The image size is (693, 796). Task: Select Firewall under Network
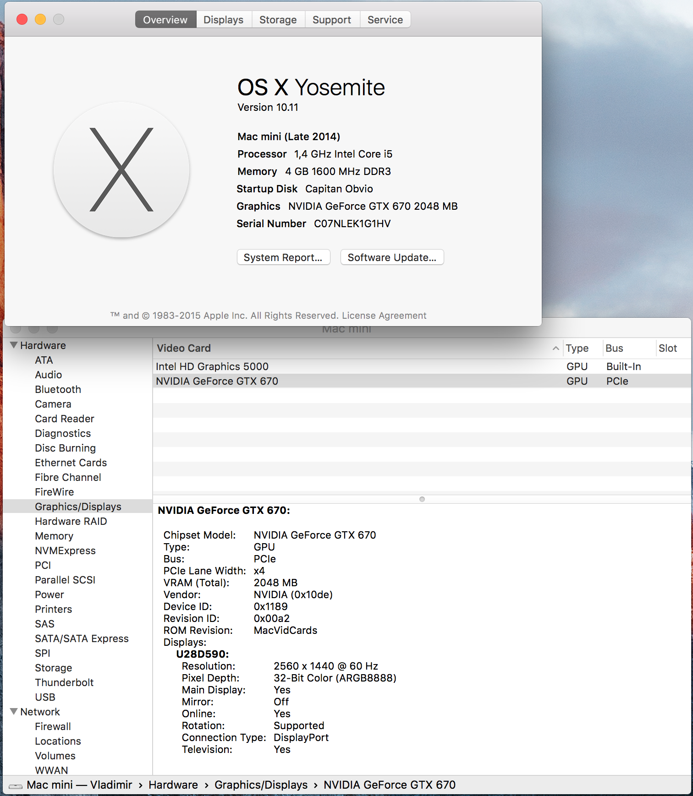point(53,726)
